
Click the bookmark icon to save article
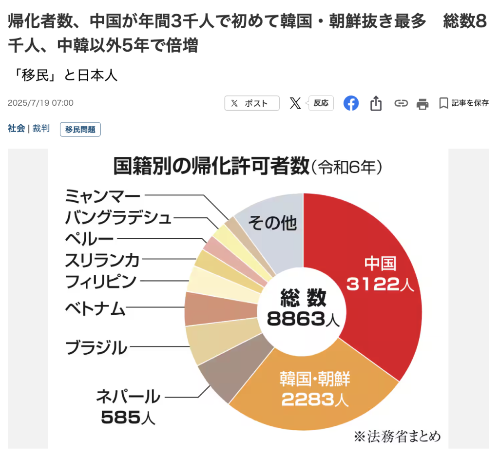443,103
